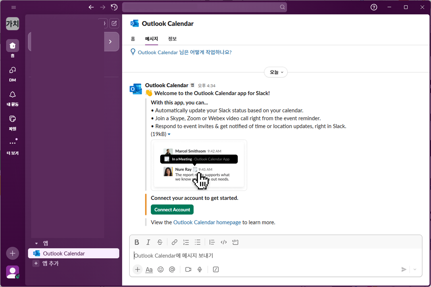431x287 pixels.
Task: Insert a link with the link icon
Action: [174, 242]
